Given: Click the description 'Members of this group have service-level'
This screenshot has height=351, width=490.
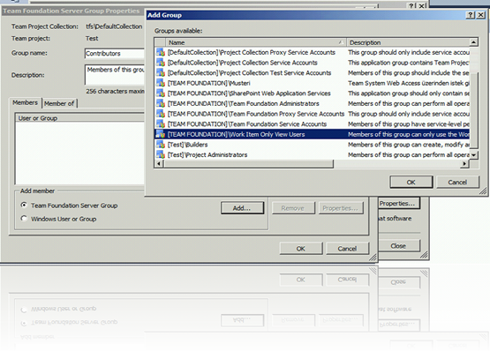Looking at the screenshot, I should tap(409, 124).
